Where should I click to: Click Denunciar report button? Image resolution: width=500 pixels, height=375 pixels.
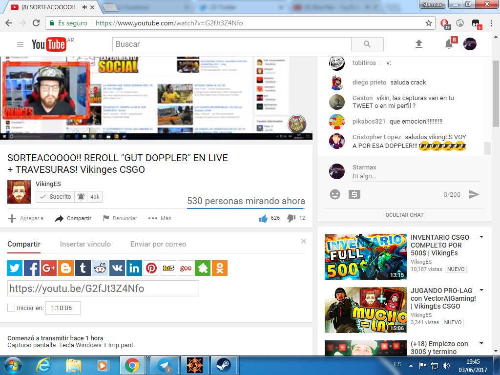click(x=120, y=218)
